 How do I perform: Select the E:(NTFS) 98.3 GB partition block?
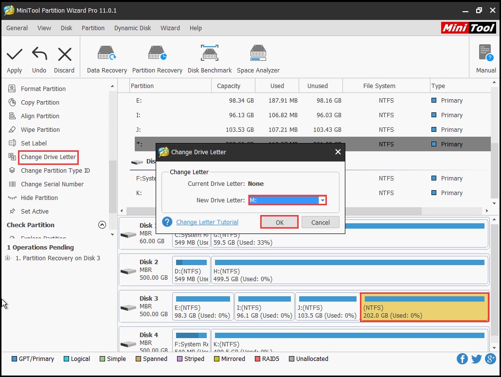(x=202, y=307)
